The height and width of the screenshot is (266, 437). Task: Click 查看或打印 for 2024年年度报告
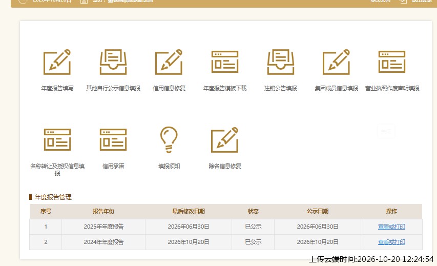[391, 242]
